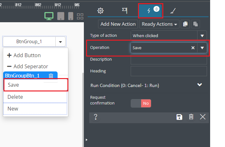
Task: Switch to the brush style tab
Action: (173, 11)
